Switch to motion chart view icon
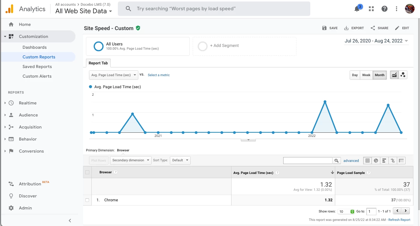 coord(403,75)
